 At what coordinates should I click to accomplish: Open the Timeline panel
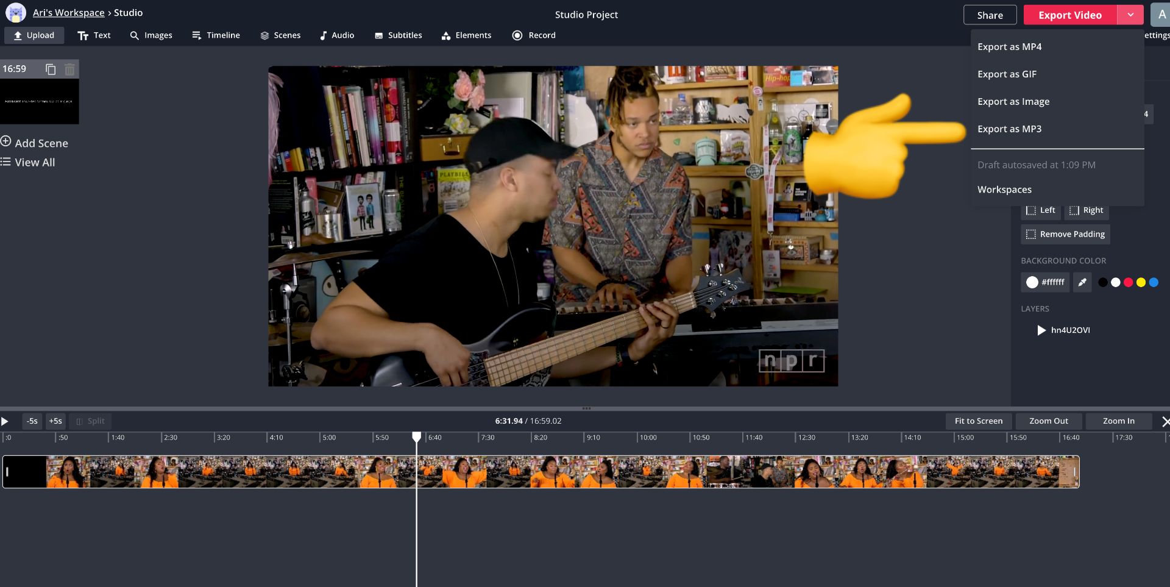(216, 35)
